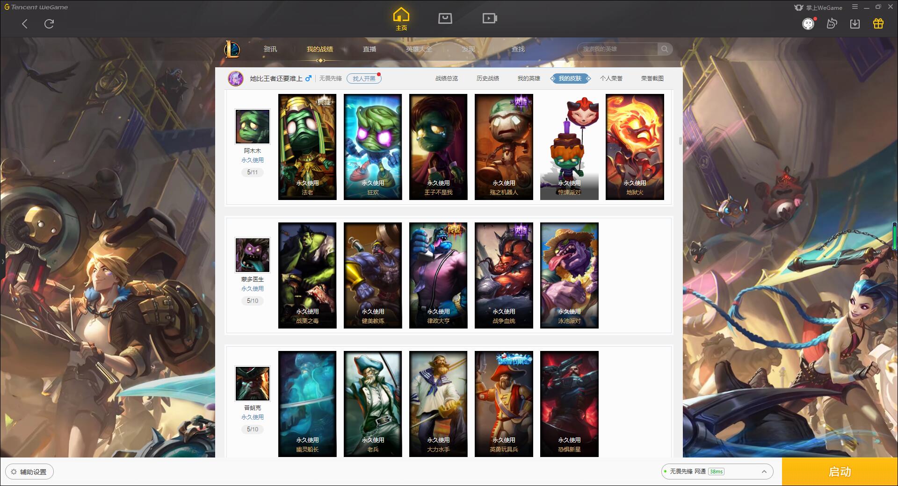The height and width of the screenshot is (486, 898).
Task: Click the 她比王者还要难上 player name
Action: tap(276, 79)
